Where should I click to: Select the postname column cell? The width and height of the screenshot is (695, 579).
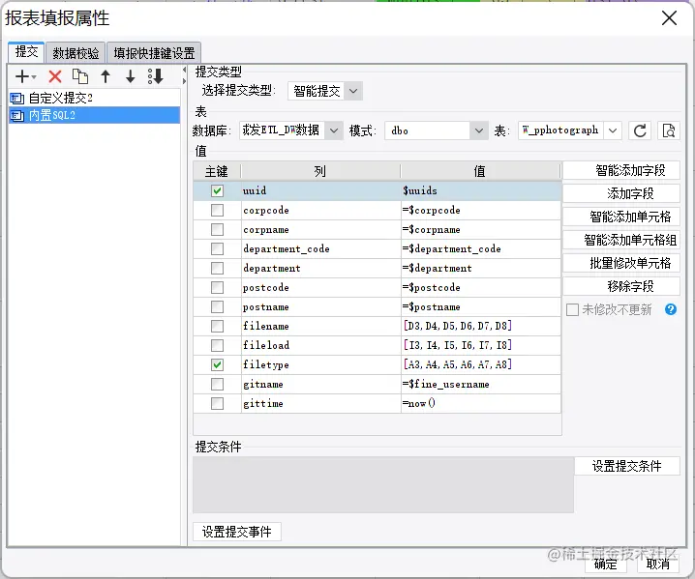(x=321, y=306)
